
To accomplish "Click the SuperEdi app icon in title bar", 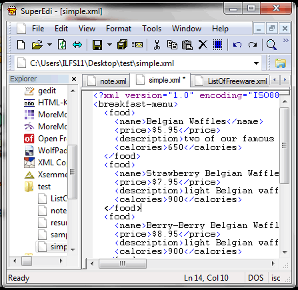I will click(12, 11).
